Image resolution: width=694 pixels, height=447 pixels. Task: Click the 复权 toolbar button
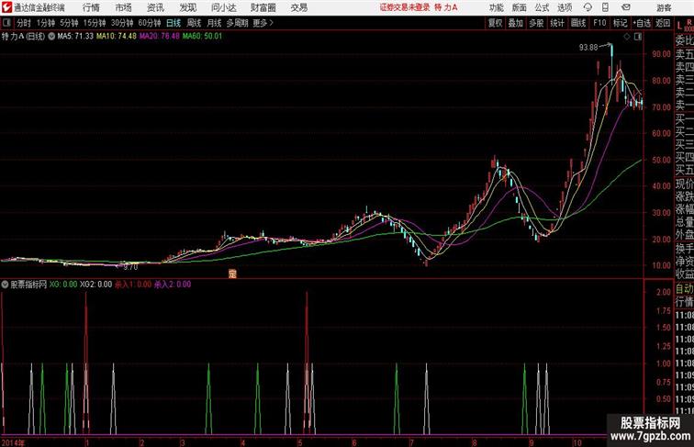[x=495, y=23]
